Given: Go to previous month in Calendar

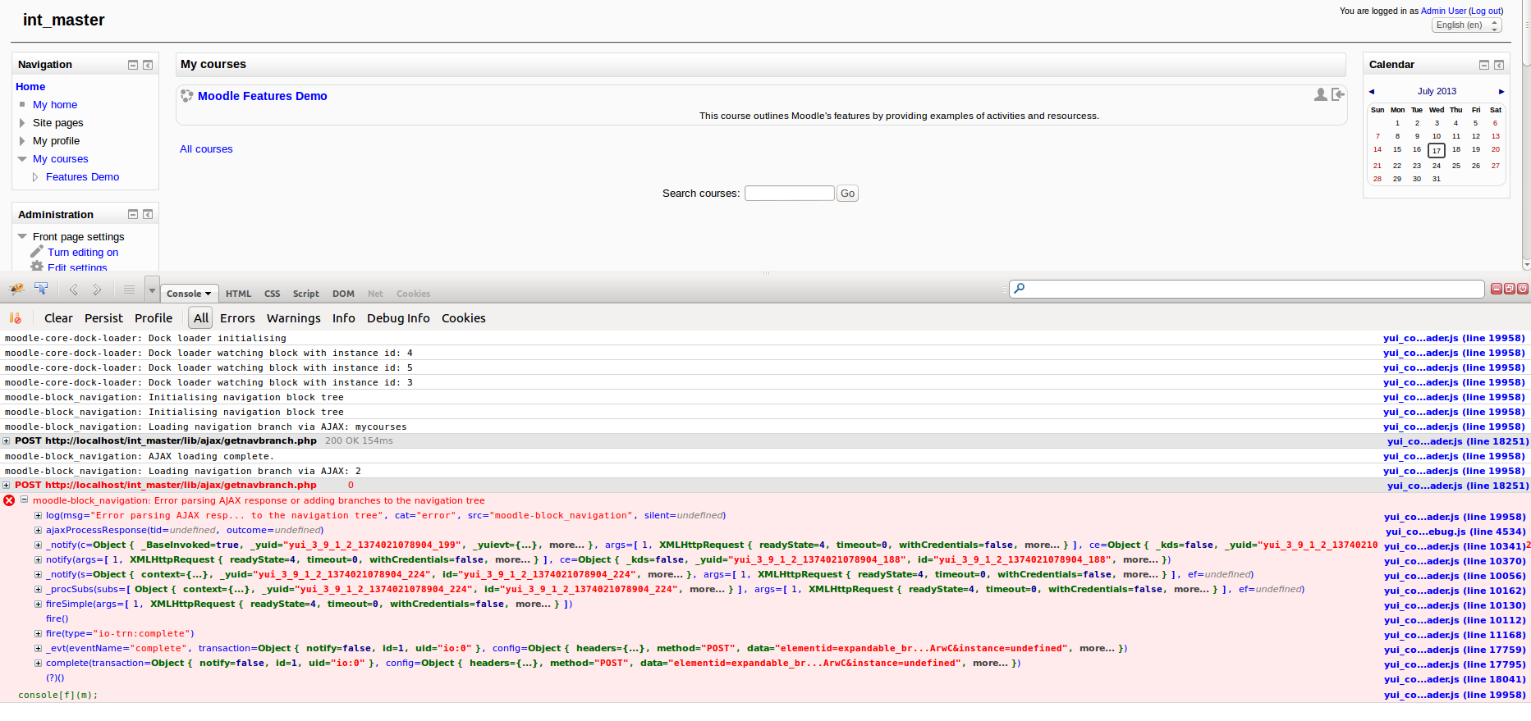Looking at the screenshot, I should (x=1372, y=92).
